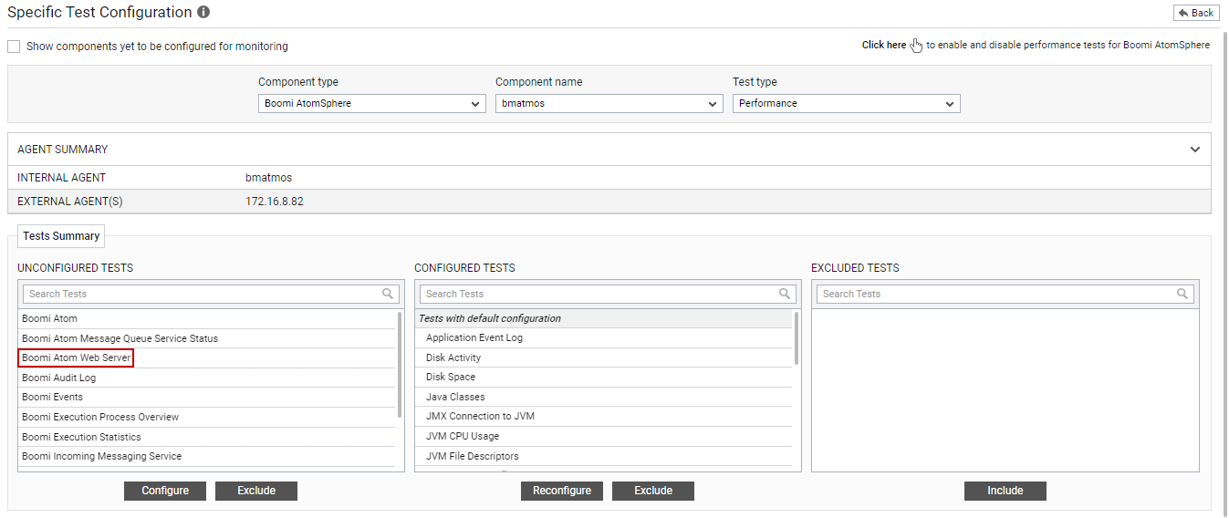Open the Component type dropdown
Viewport: 1229px width, 518px height.
(x=372, y=104)
